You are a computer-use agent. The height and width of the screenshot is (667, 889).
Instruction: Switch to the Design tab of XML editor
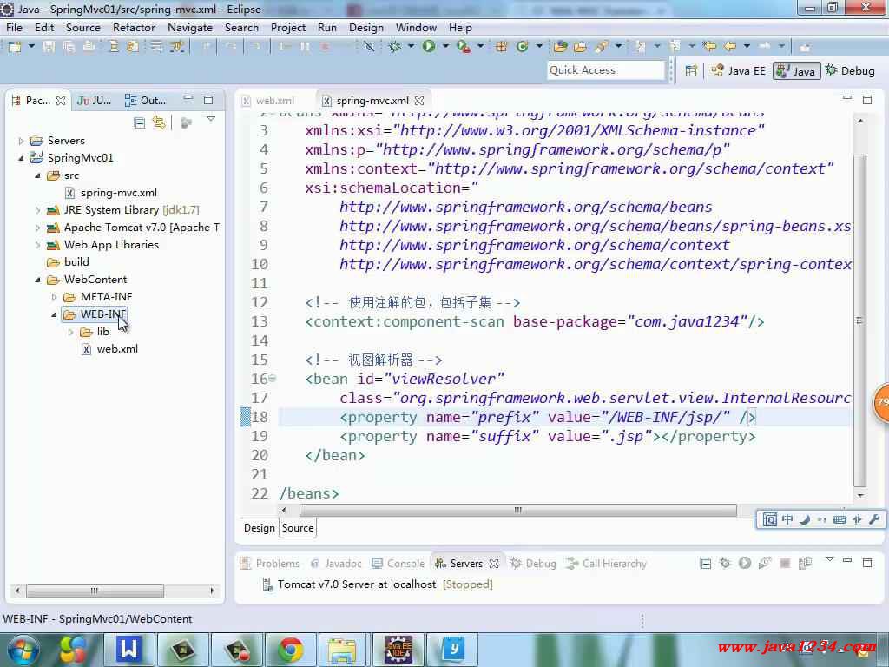259,528
